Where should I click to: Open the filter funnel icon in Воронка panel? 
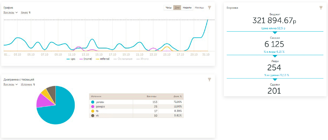321,8
